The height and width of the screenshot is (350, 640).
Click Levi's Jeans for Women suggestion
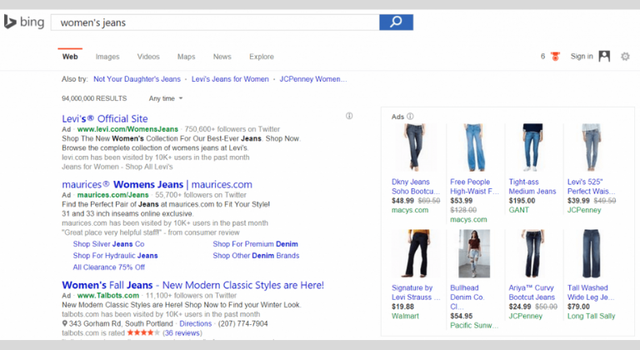coord(230,79)
